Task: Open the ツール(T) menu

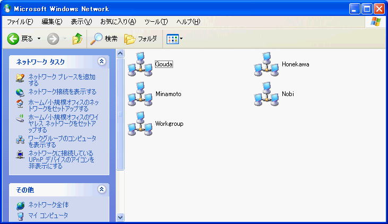Action: (156, 22)
